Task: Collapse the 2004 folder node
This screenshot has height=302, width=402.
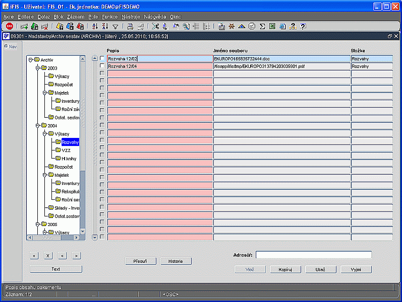Action: [x=38, y=125]
